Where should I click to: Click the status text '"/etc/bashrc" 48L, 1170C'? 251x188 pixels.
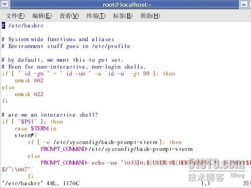(41, 183)
